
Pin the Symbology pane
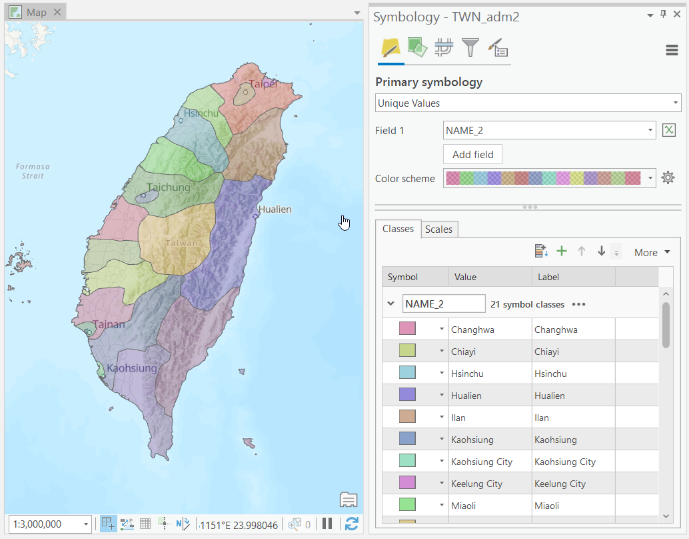click(x=663, y=15)
